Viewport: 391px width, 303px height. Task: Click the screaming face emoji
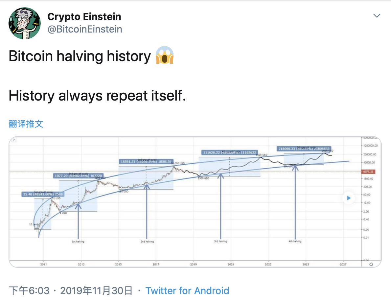165,56
